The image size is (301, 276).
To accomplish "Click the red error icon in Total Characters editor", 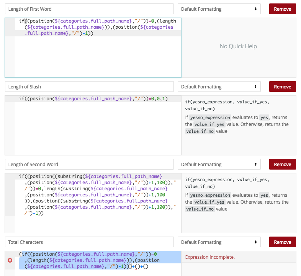I will [x=10, y=260].
